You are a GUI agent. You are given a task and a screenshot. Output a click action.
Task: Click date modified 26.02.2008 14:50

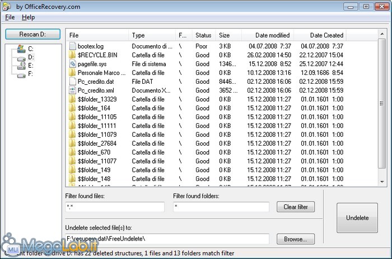(x=269, y=55)
